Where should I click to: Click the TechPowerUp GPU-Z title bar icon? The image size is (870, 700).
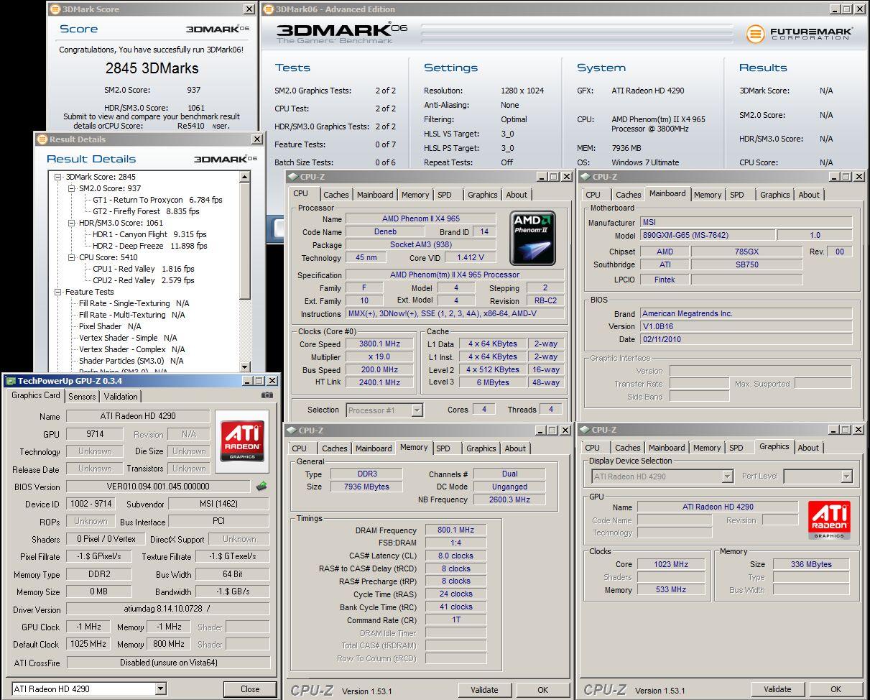(10, 380)
